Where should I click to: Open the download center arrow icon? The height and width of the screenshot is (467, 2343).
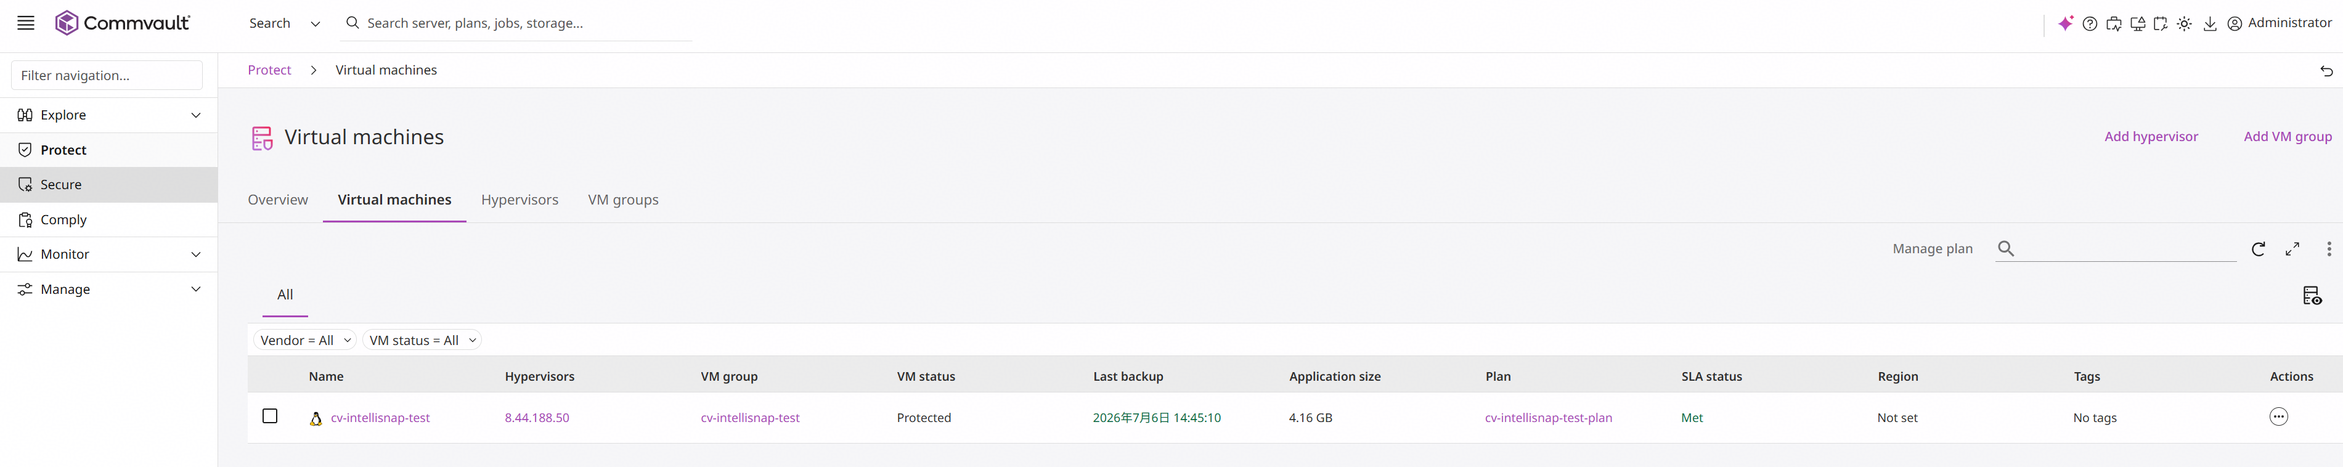point(2209,25)
